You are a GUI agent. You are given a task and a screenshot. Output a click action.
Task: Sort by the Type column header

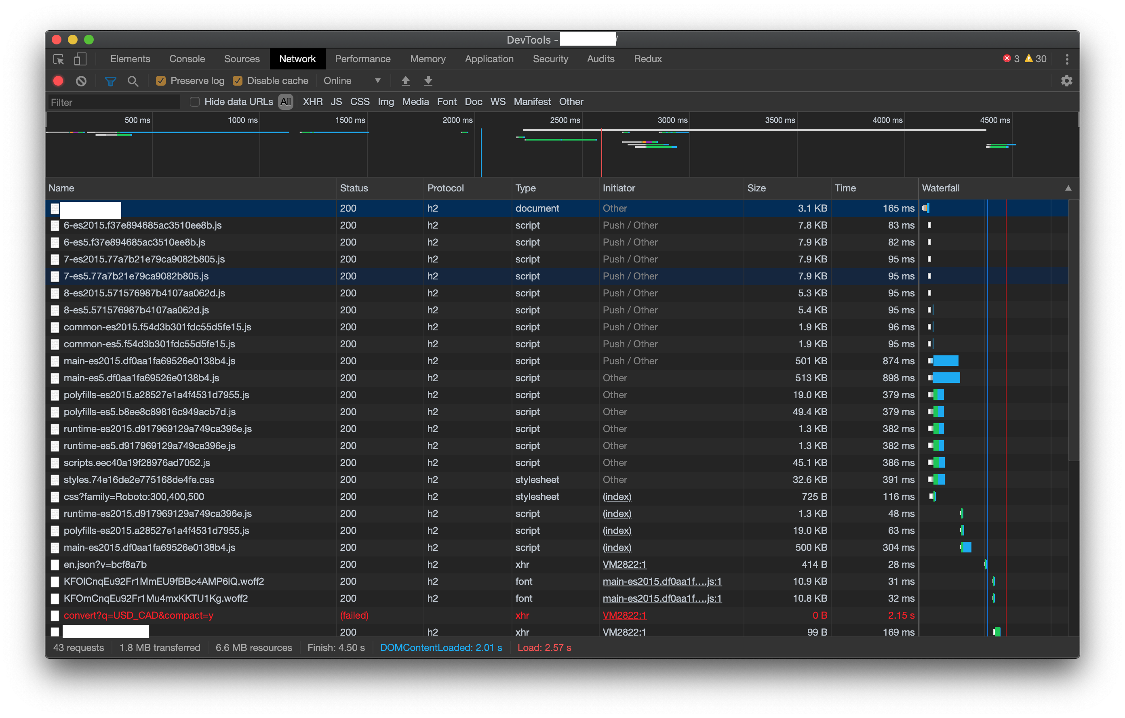(x=555, y=188)
